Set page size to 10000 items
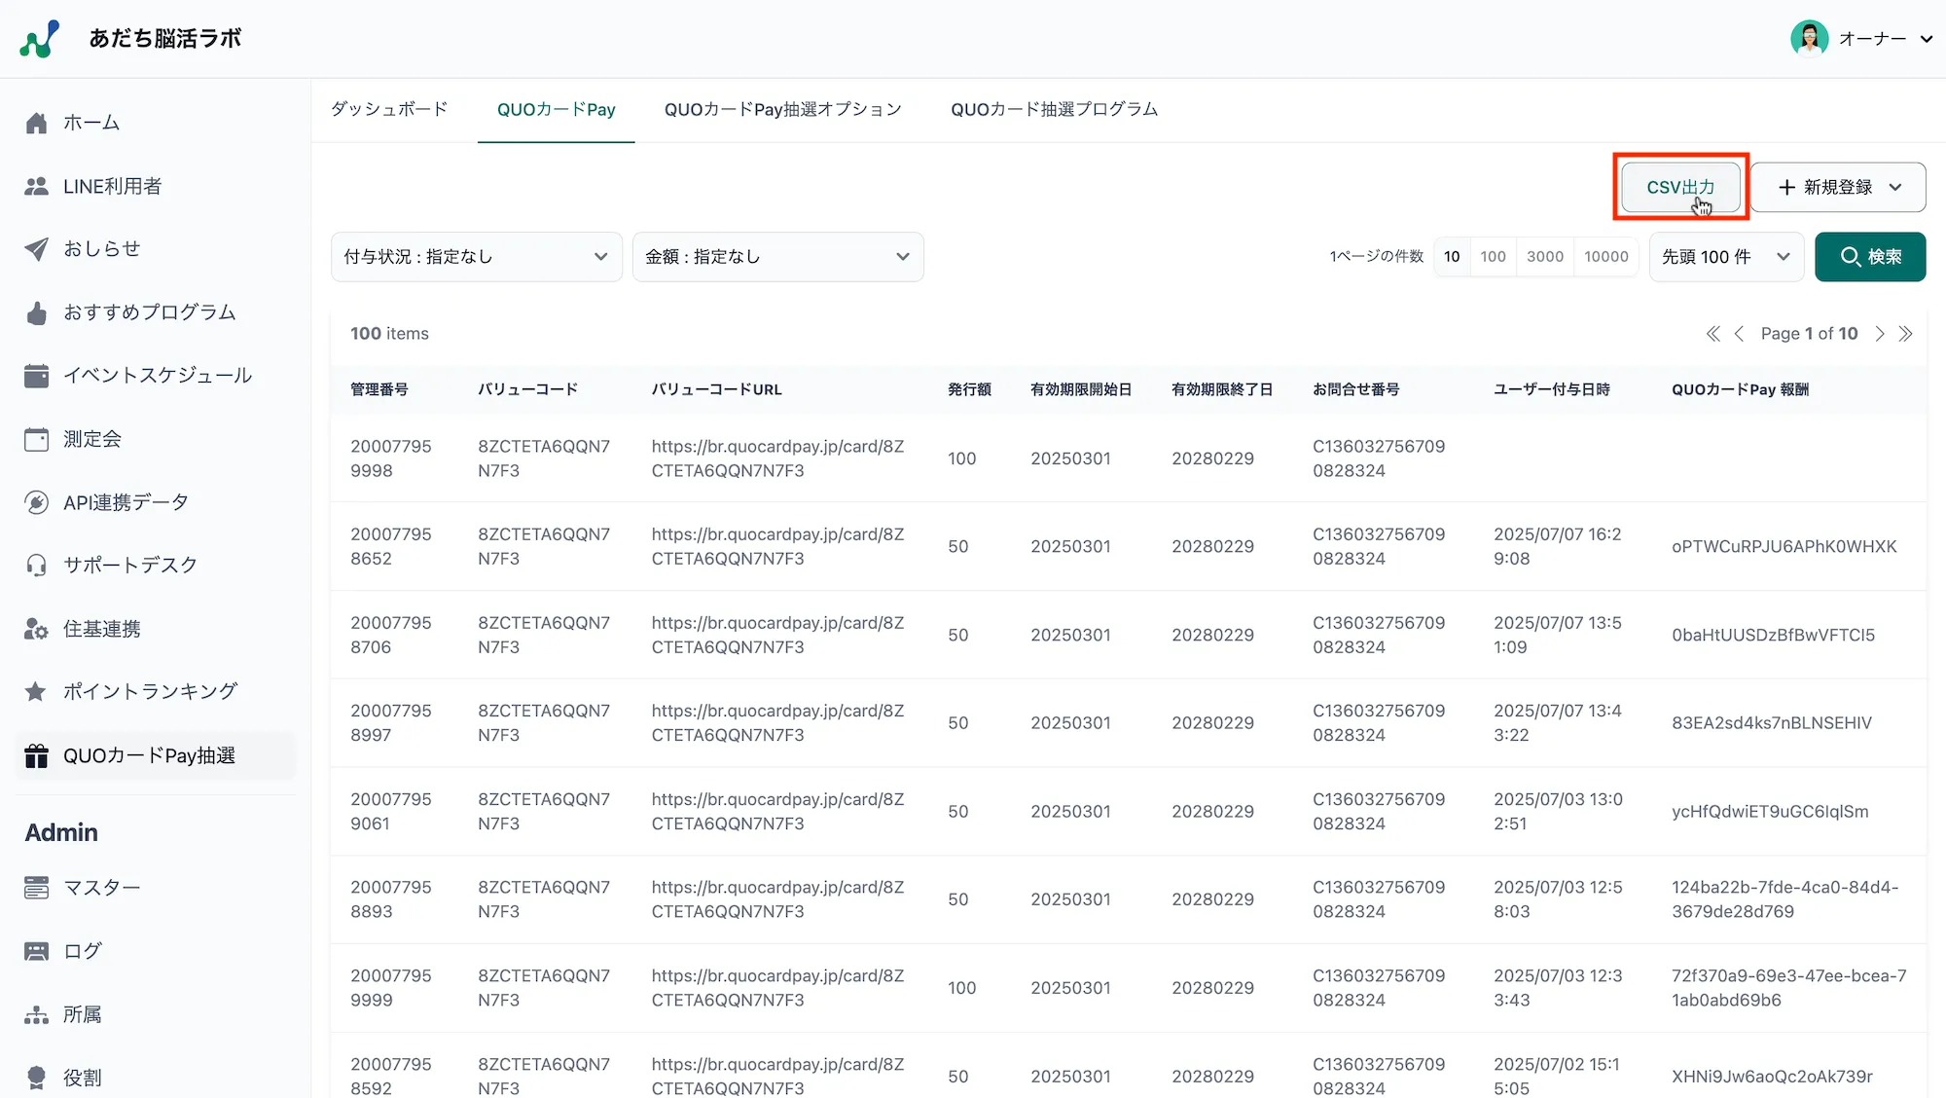This screenshot has height=1098, width=1946. (x=1606, y=256)
